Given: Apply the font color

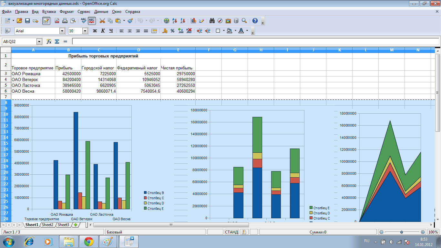Looking at the screenshot, I should (241, 31).
